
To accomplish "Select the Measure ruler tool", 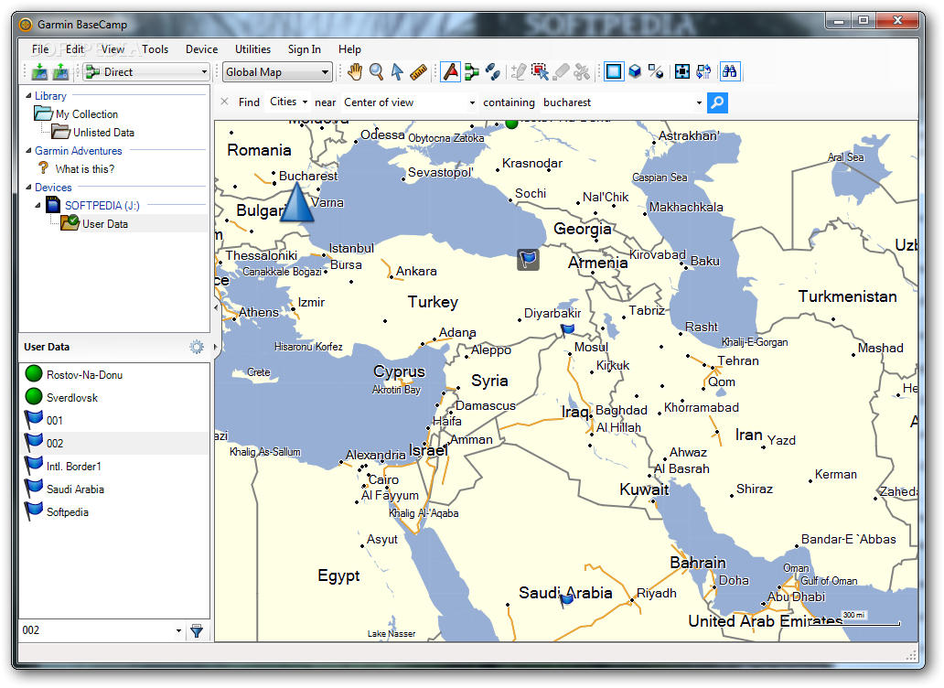I will (418, 72).
